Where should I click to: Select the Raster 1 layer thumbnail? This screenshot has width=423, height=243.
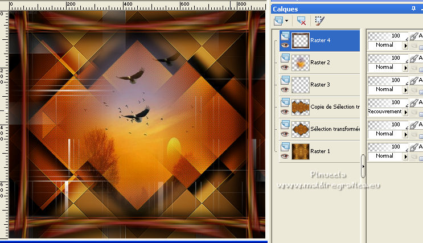click(x=301, y=151)
